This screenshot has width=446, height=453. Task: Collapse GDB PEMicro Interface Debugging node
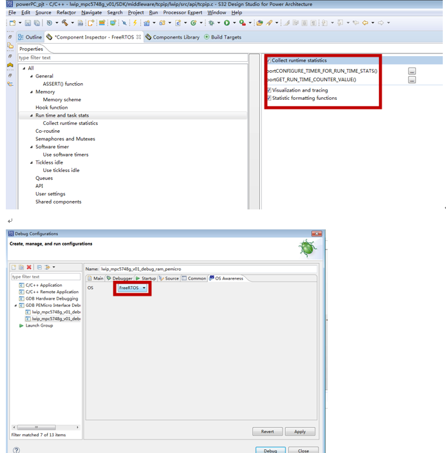pyautogui.click(x=15, y=305)
